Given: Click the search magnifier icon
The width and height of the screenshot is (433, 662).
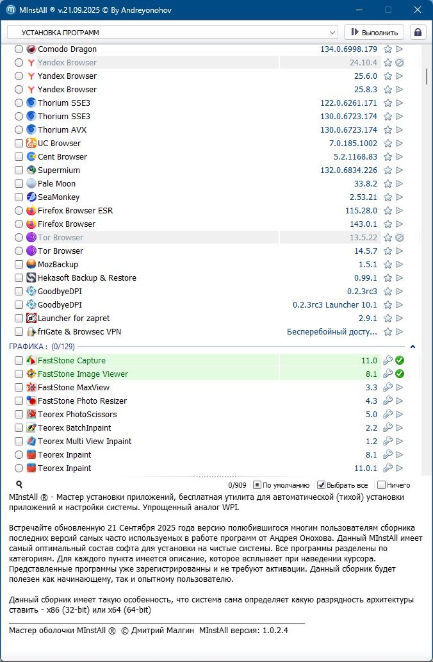Looking at the screenshot, I should pos(19,485).
